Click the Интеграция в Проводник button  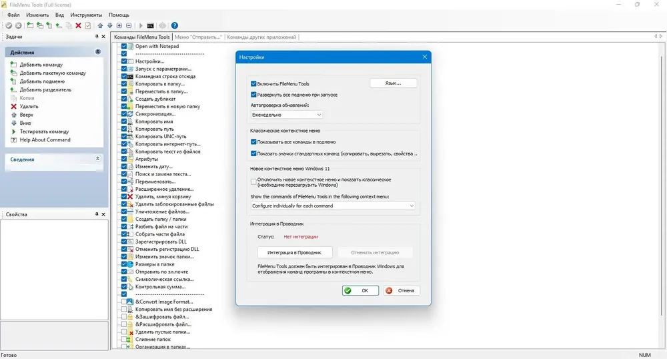coord(294,253)
